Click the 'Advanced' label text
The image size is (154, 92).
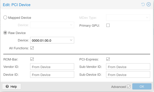point(119,87)
